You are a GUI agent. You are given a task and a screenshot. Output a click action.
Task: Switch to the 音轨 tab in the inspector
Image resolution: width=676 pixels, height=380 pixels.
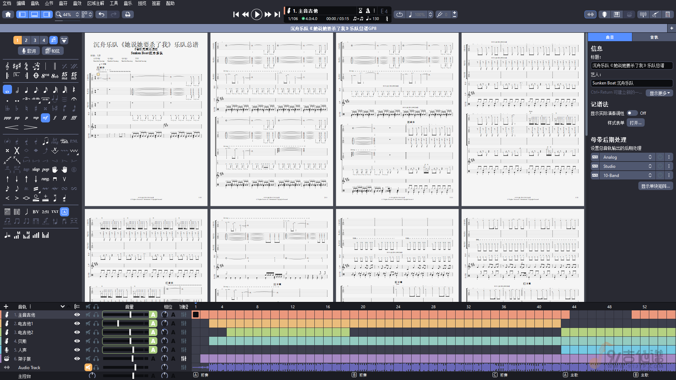click(x=654, y=37)
